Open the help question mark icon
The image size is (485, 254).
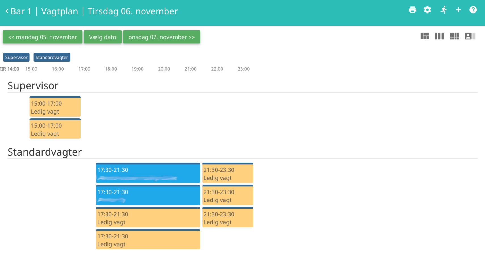click(x=473, y=10)
